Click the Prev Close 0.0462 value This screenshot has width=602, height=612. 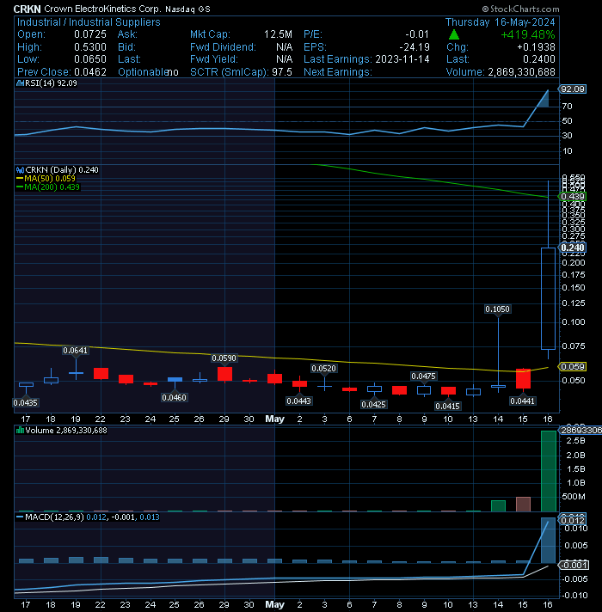(90, 72)
